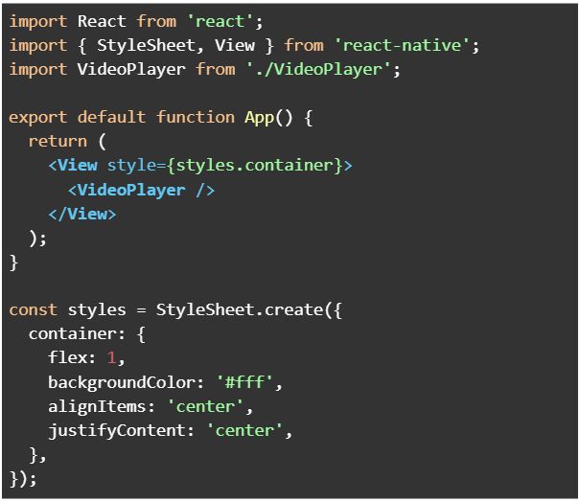Click the flex property name
Screen dimensions: 579x502
click(x=67, y=357)
